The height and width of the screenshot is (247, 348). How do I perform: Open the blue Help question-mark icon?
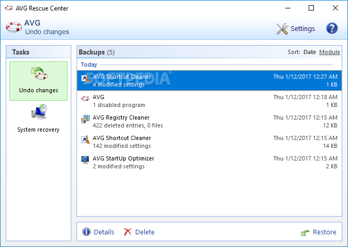pyautogui.click(x=332, y=28)
